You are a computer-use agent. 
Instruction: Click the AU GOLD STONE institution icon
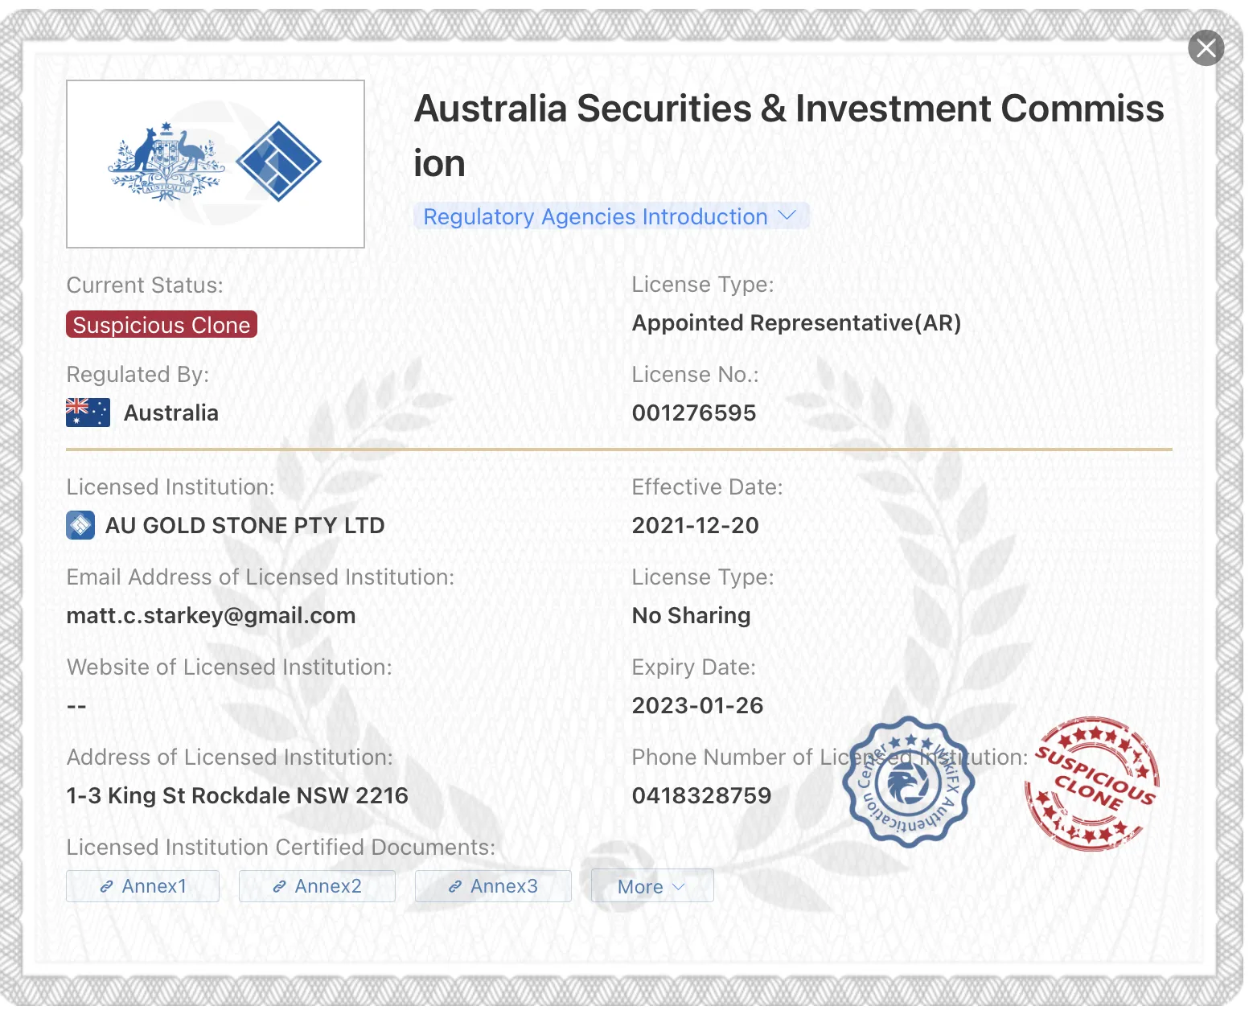click(x=80, y=526)
